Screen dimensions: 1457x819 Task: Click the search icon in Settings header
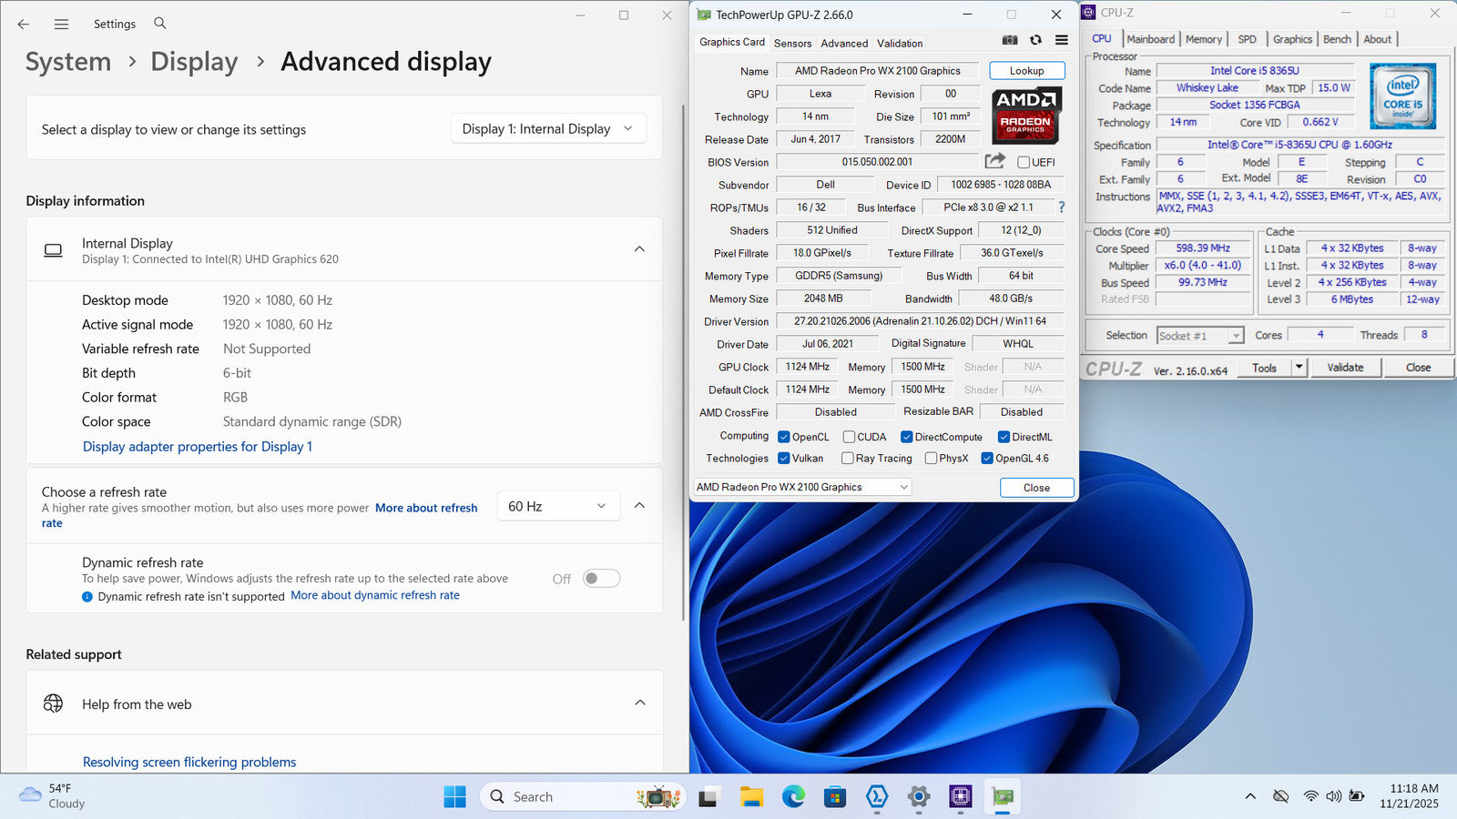[x=160, y=24]
